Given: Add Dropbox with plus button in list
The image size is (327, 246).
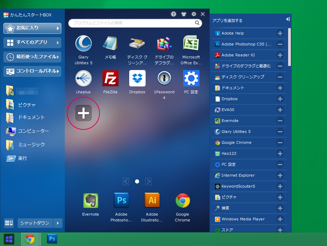Looking at the screenshot, I should pyautogui.click(x=280, y=99).
